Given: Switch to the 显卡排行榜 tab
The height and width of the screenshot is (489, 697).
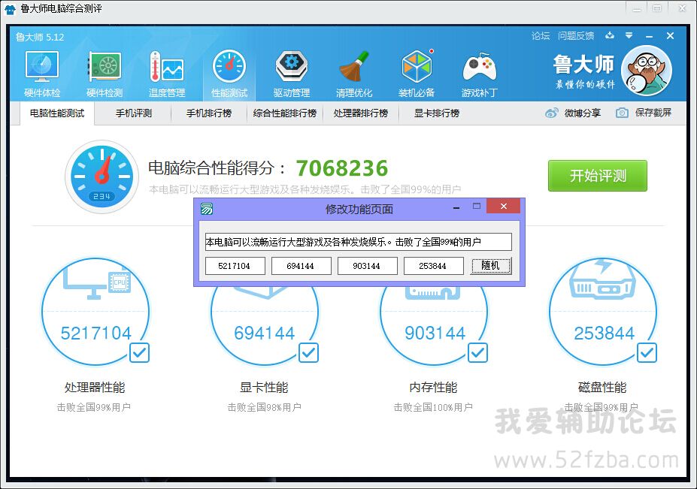Looking at the screenshot, I should [x=436, y=113].
